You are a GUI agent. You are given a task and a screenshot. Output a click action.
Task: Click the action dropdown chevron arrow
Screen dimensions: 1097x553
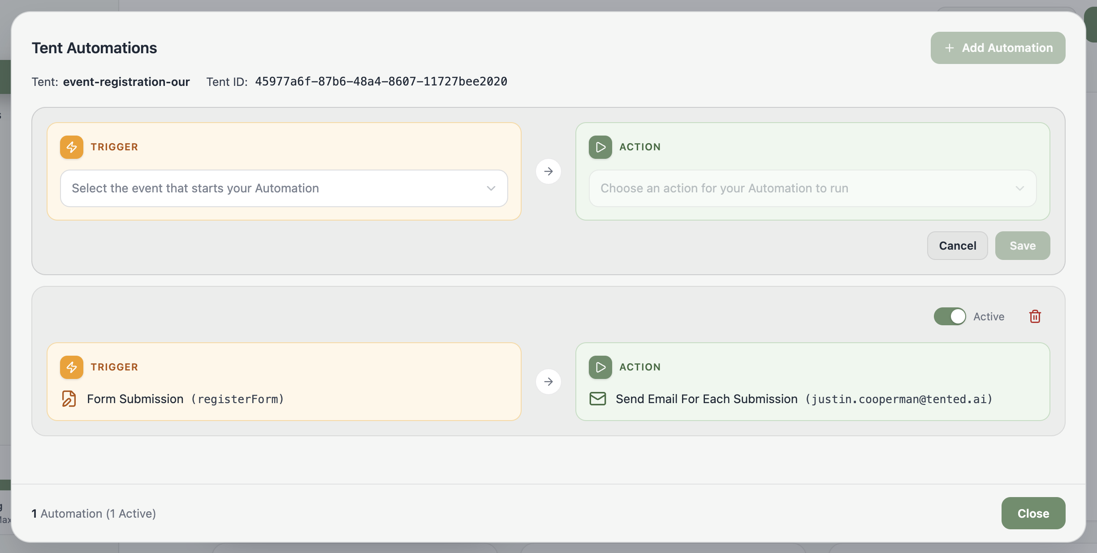(1020, 188)
